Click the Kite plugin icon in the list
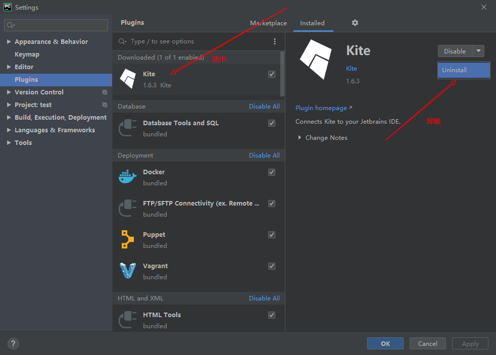496x355 pixels. pyautogui.click(x=128, y=79)
